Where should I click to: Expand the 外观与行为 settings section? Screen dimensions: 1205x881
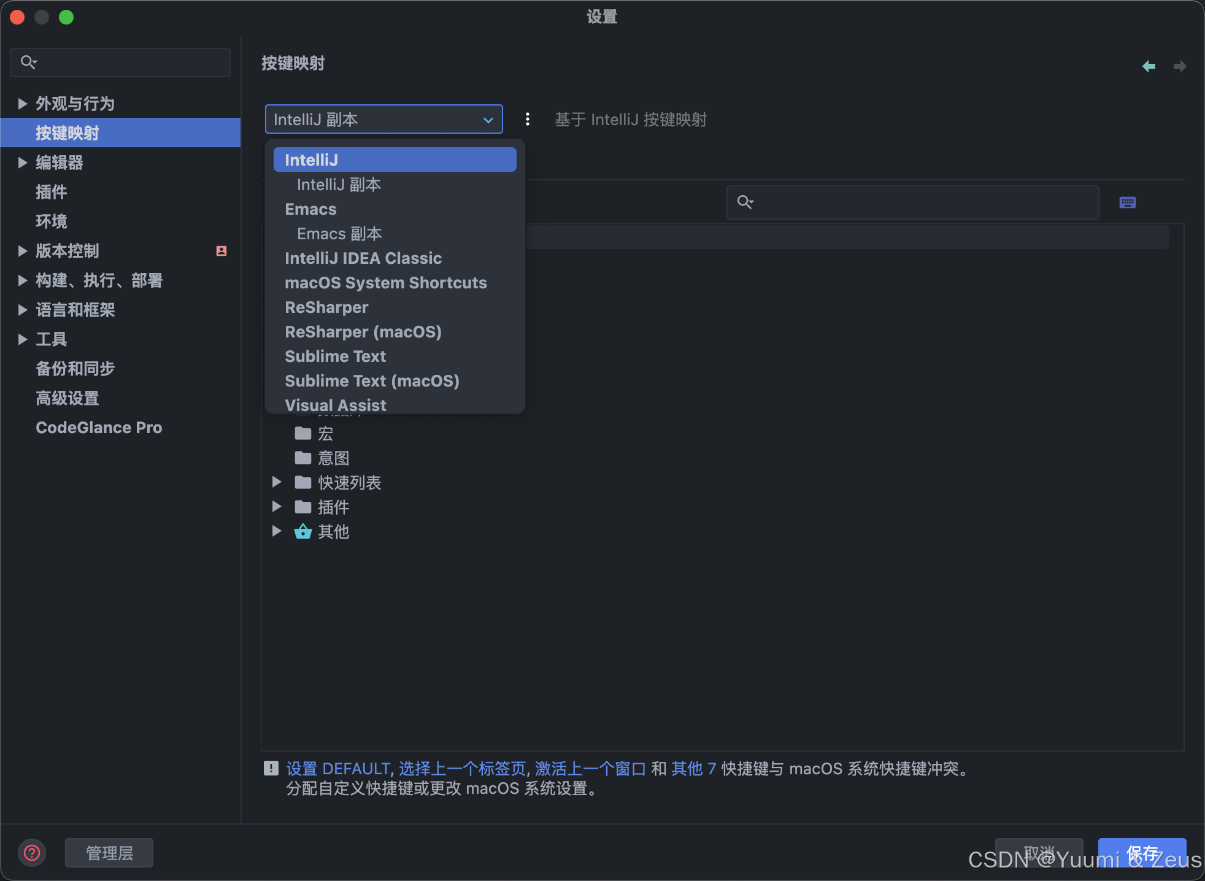click(23, 104)
